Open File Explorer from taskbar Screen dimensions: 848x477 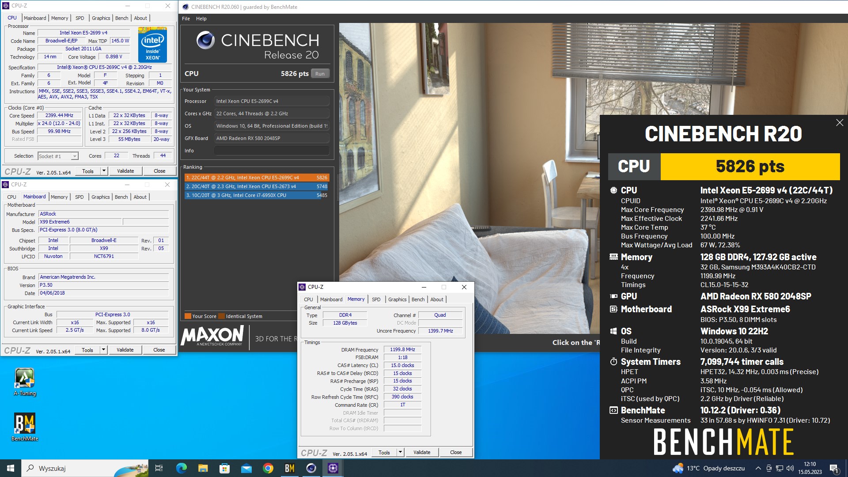[x=203, y=468]
